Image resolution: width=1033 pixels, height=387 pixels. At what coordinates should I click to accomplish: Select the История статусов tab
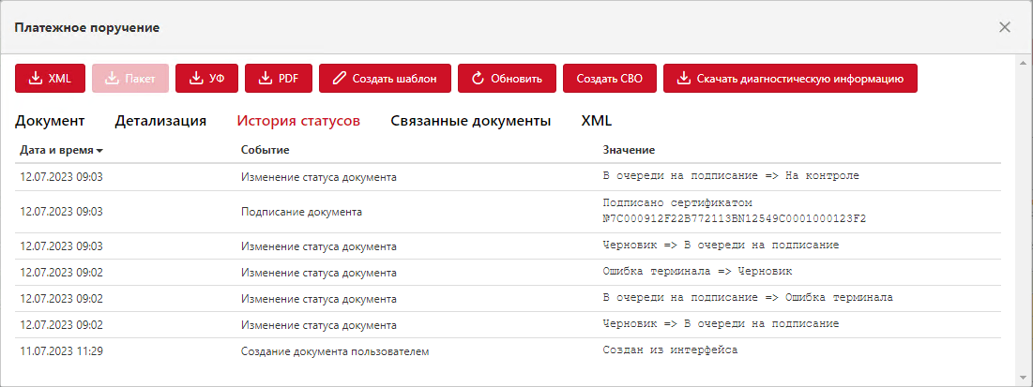[x=298, y=121]
